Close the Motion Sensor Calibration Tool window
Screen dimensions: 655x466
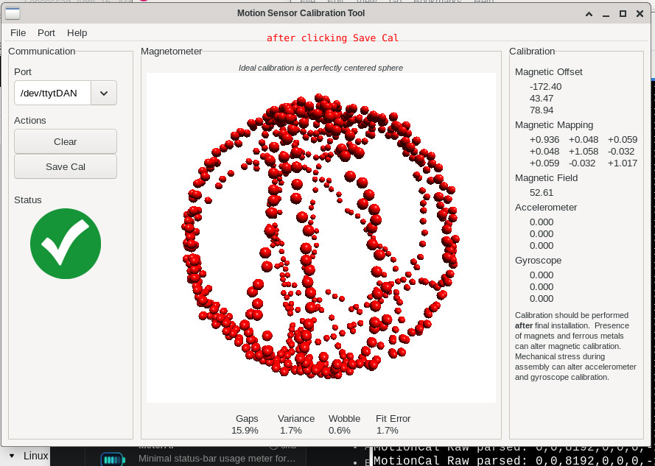click(x=640, y=13)
